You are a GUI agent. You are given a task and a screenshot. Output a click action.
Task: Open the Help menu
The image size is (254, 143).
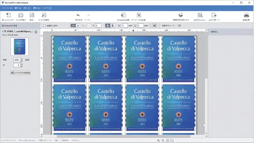coord(45,7)
